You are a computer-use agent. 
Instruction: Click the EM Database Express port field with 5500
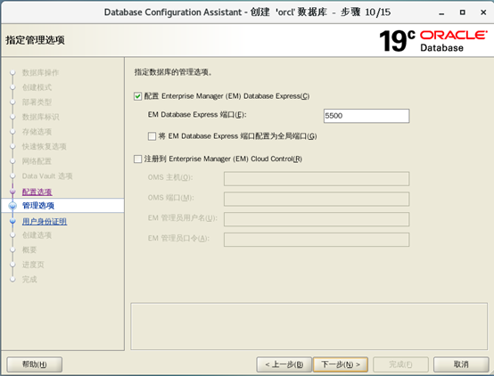tap(366, 116)
